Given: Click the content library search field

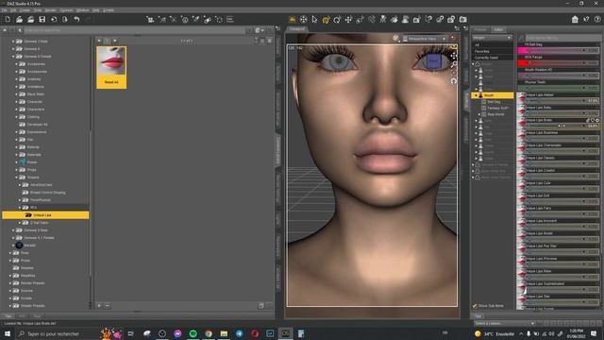Looking at the screenshot, I should pos(134,30).
